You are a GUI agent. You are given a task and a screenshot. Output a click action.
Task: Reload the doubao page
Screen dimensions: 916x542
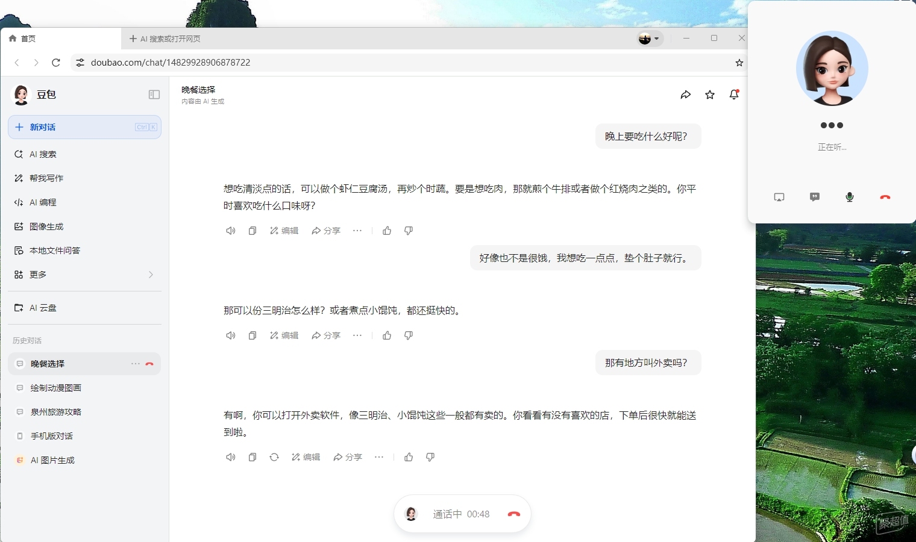[x=56, y=63]
